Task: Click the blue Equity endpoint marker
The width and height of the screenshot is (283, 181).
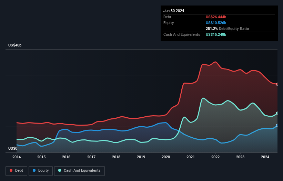Action: point(277,125)
